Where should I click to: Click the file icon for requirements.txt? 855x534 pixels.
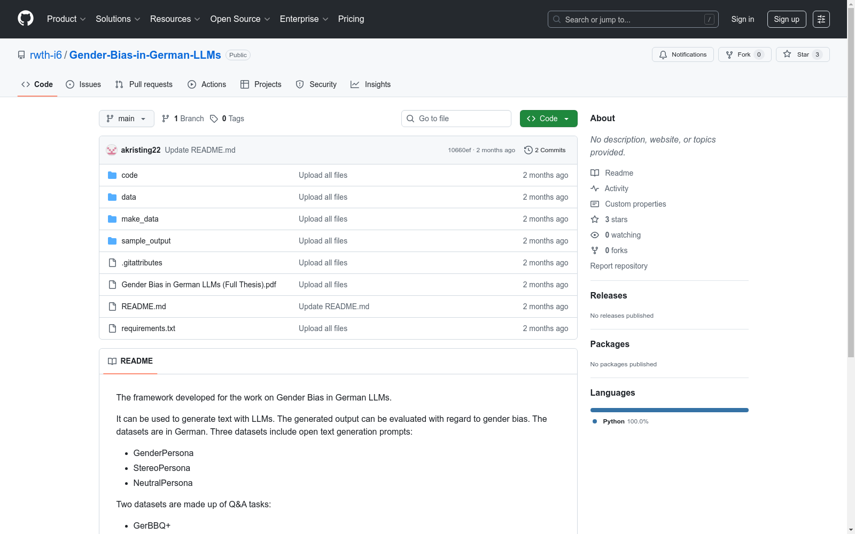click(112, 328)
